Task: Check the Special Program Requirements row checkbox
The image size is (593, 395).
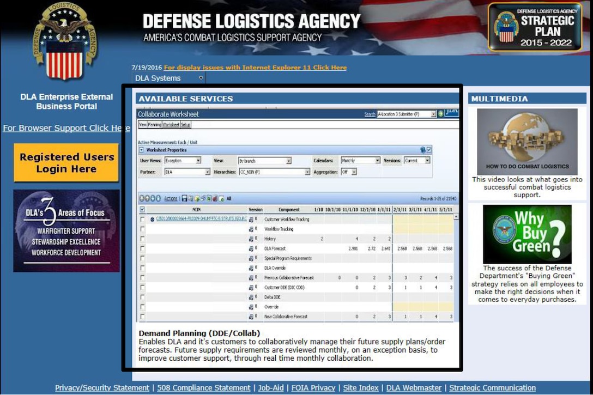Action: pos(142,259)
